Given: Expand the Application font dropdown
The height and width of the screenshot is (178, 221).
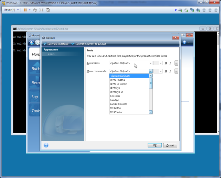Looking at the screenshot, I should (x=150, y=63).
